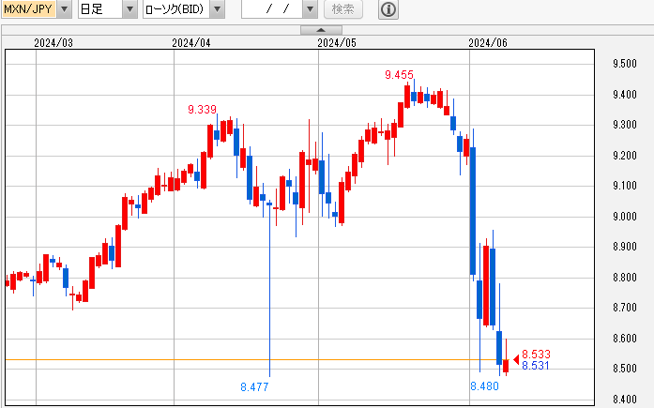Open the 日足 timeframe dropdown arrow
The width and height of the screenshot is (654, 408).
point(129,9)
